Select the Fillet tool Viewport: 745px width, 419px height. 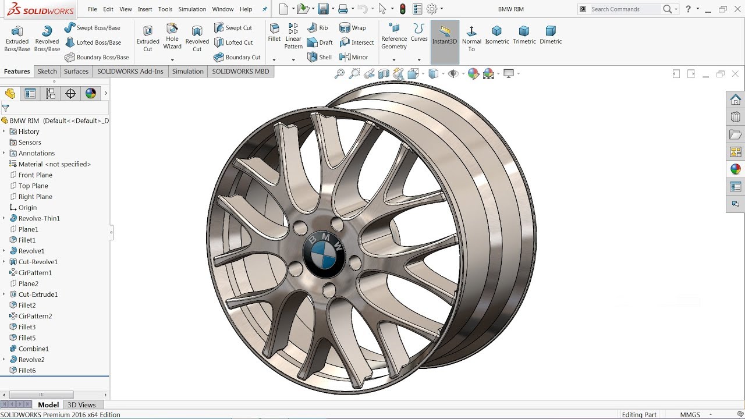(x=274, y=33)
